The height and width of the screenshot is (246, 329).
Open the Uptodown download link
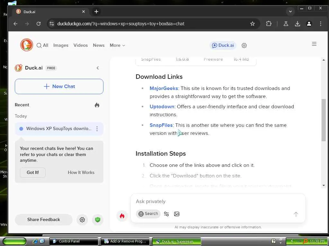point(162,107)
